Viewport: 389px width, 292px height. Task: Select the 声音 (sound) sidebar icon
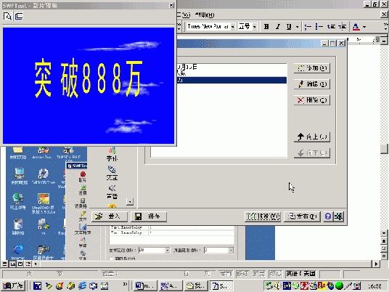112,192
